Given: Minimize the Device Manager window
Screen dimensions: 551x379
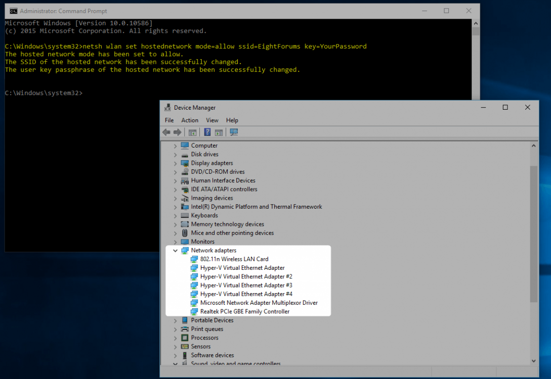Looking at the screenshot, I should click(x=484, y=107).
